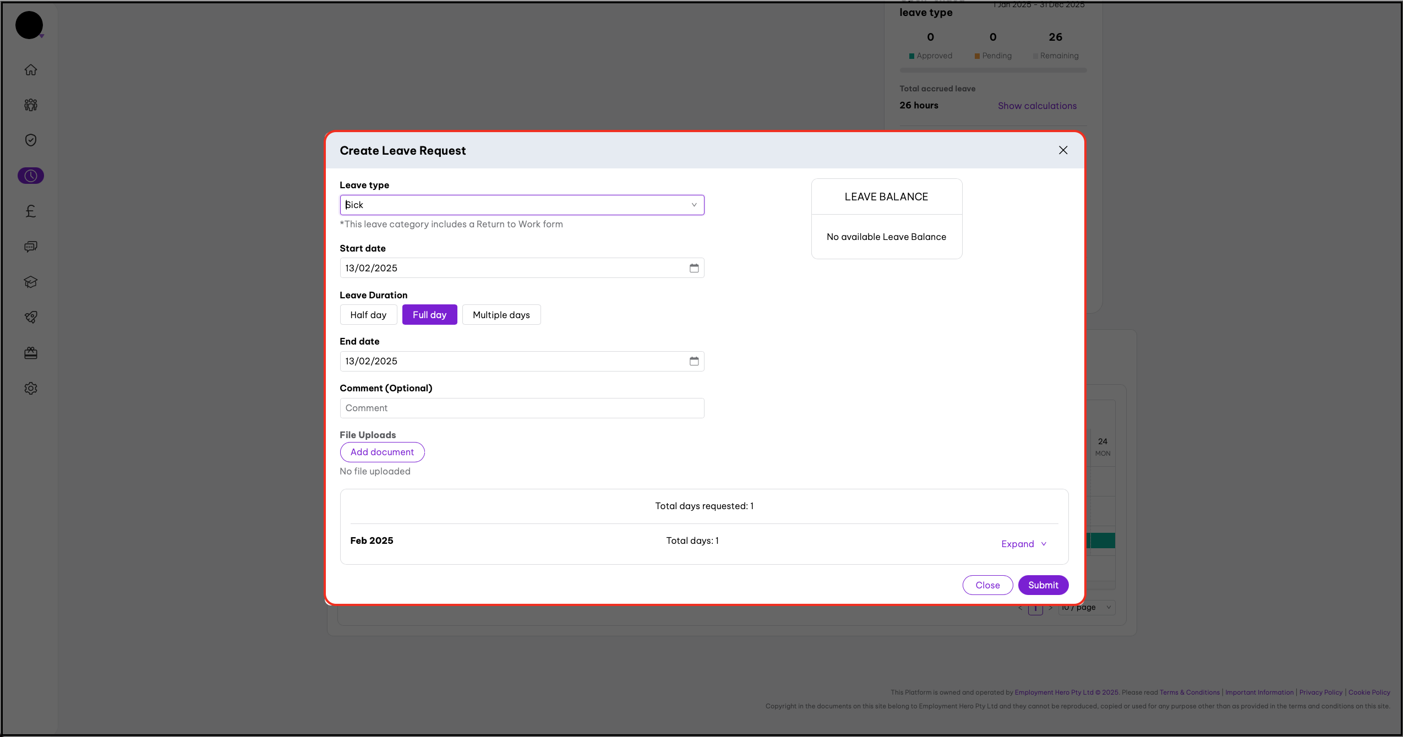Open the Leave type dropdown
Image resolution: width=1403 pixels, height=737 pixels.
point(521,205)
